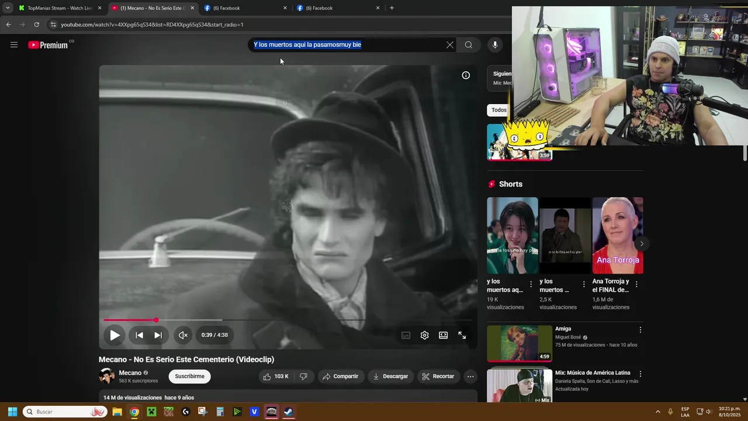Image resolution: width=748 pixels, height=421 pixels.
Task: Open File Explorer from taskbar
Action: point(117,412)
